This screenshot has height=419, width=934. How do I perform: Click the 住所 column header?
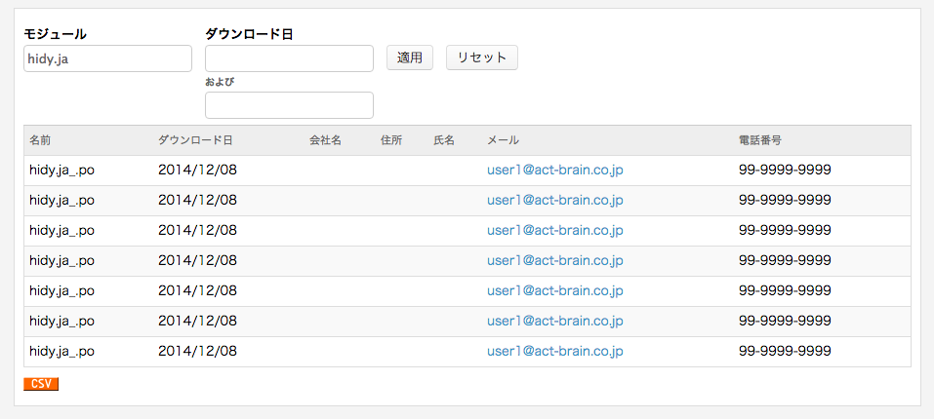(x=391, y=140)
